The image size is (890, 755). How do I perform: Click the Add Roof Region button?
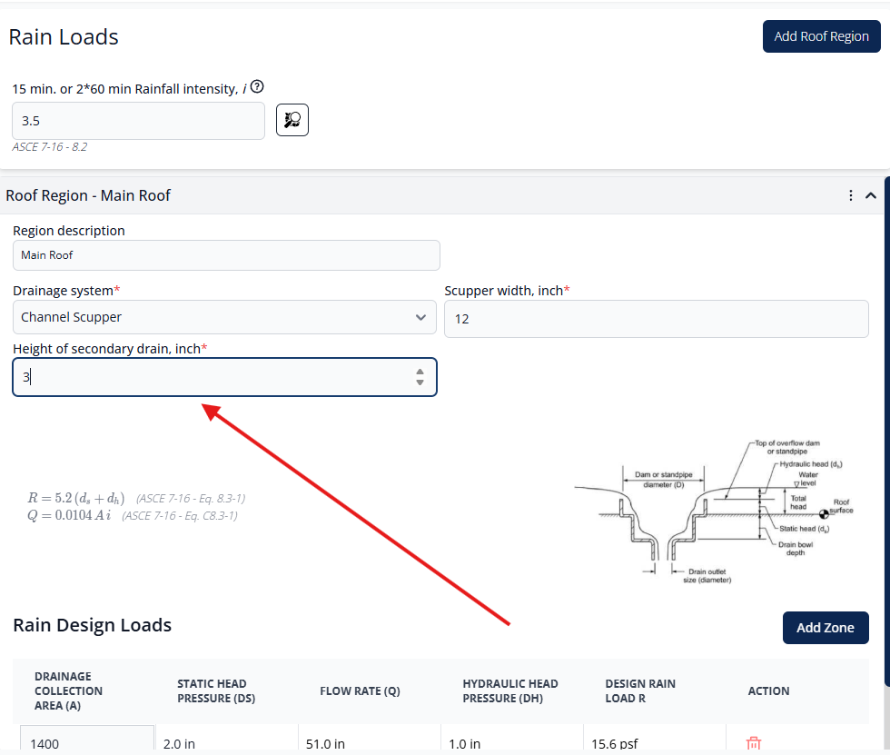(821, 36)
